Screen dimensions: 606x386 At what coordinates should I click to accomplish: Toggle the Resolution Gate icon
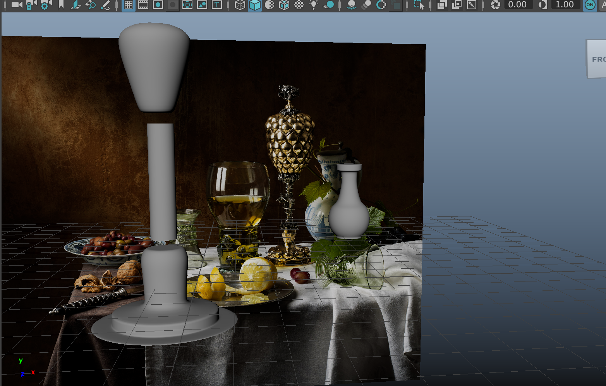[158, 5]
